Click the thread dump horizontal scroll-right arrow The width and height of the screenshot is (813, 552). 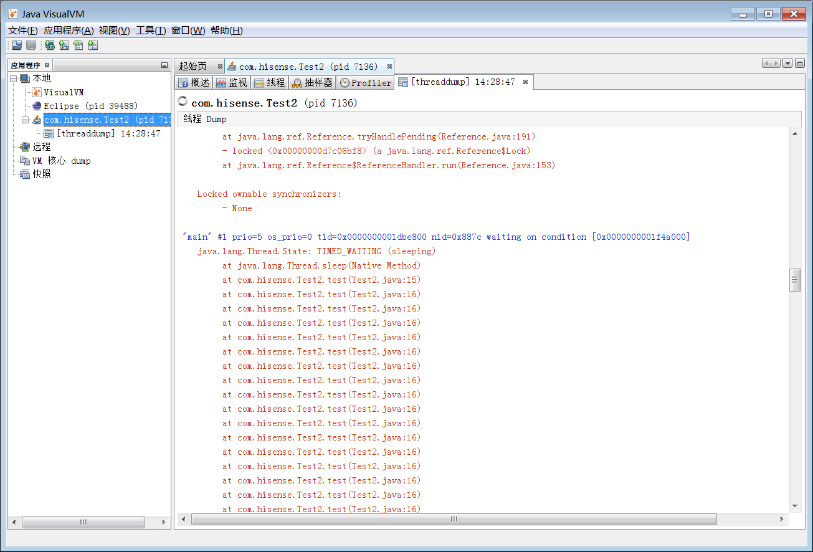[782, 519]
